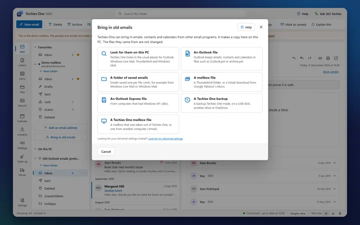This screenshot has width=360, height=225.
Task: Choose Look for them on this PC
Action: 138,58
